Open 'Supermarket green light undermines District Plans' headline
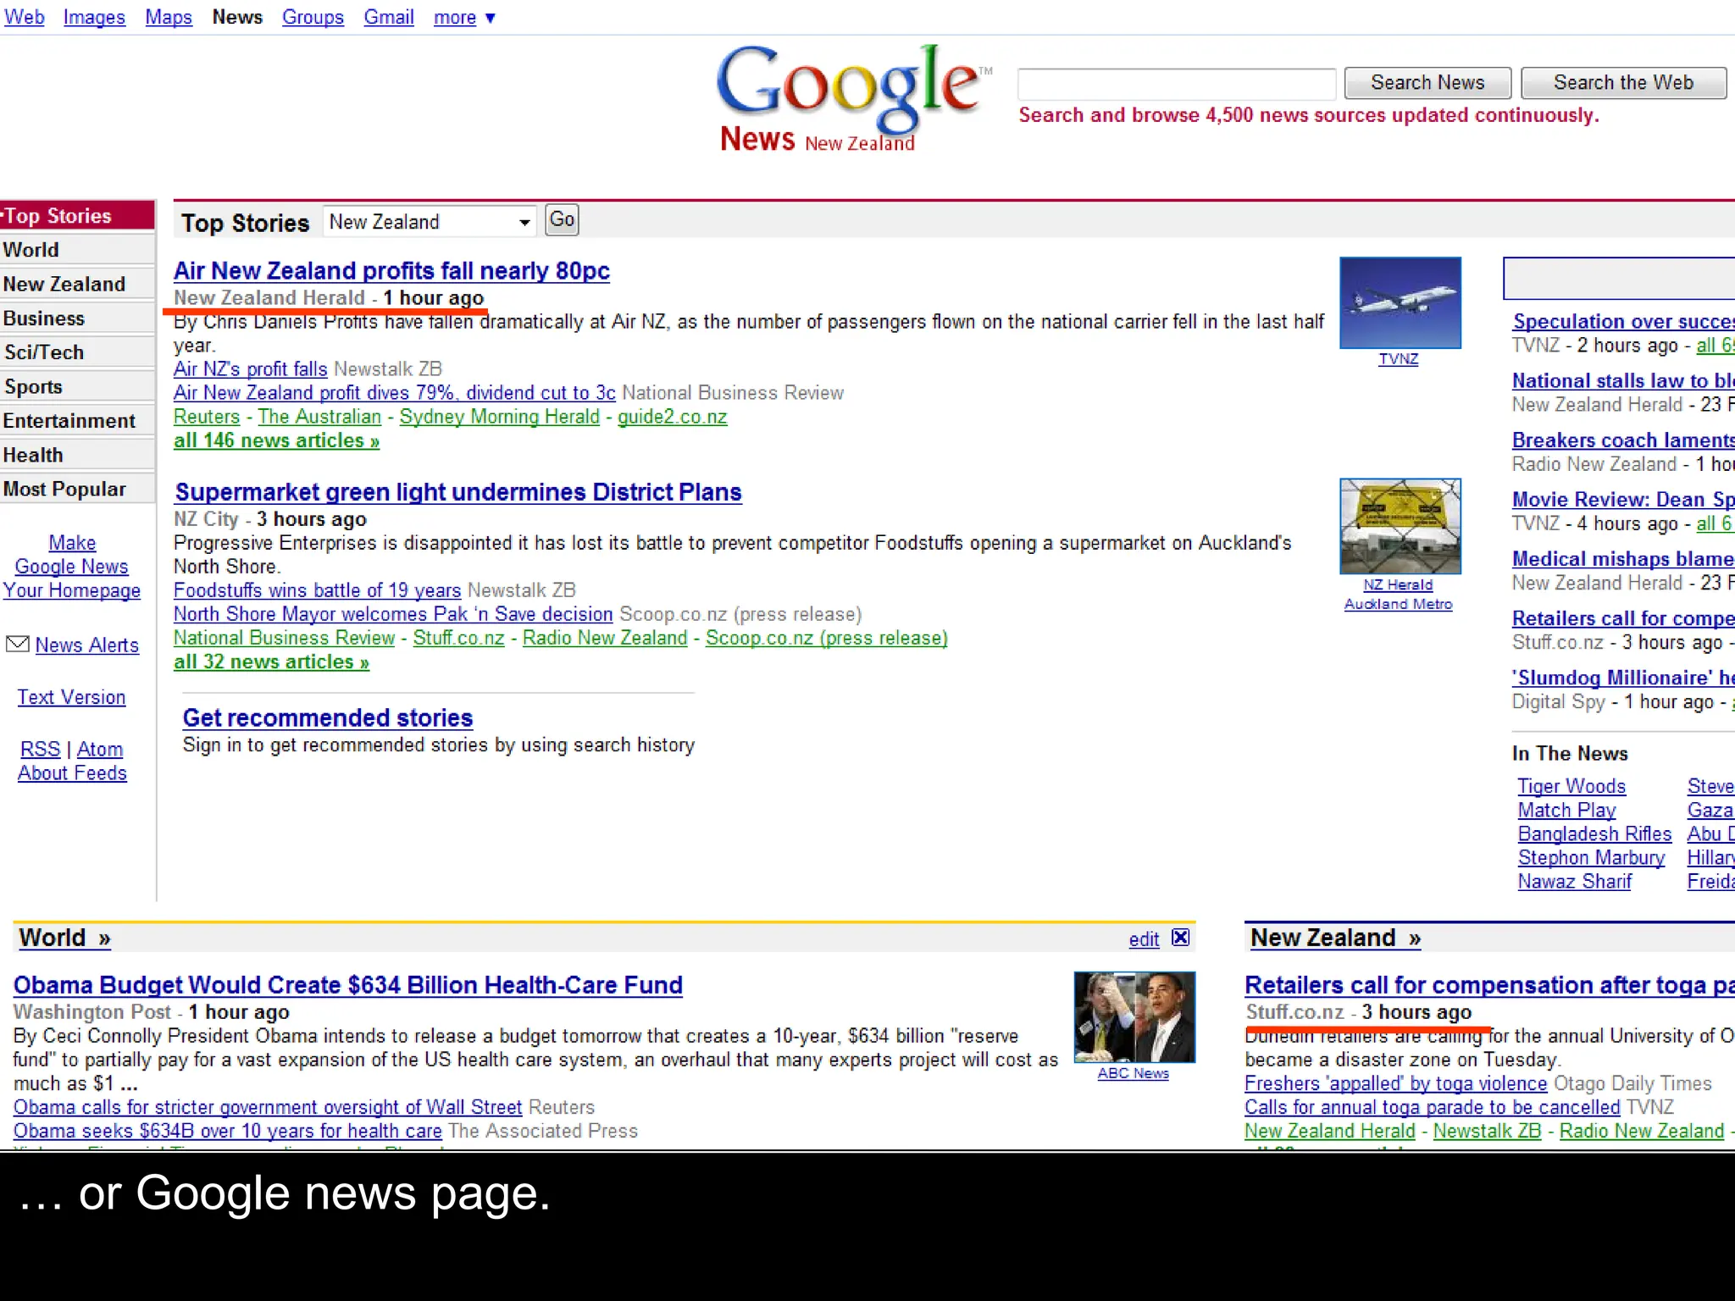1735x1301 pixels. pos(458,492)
